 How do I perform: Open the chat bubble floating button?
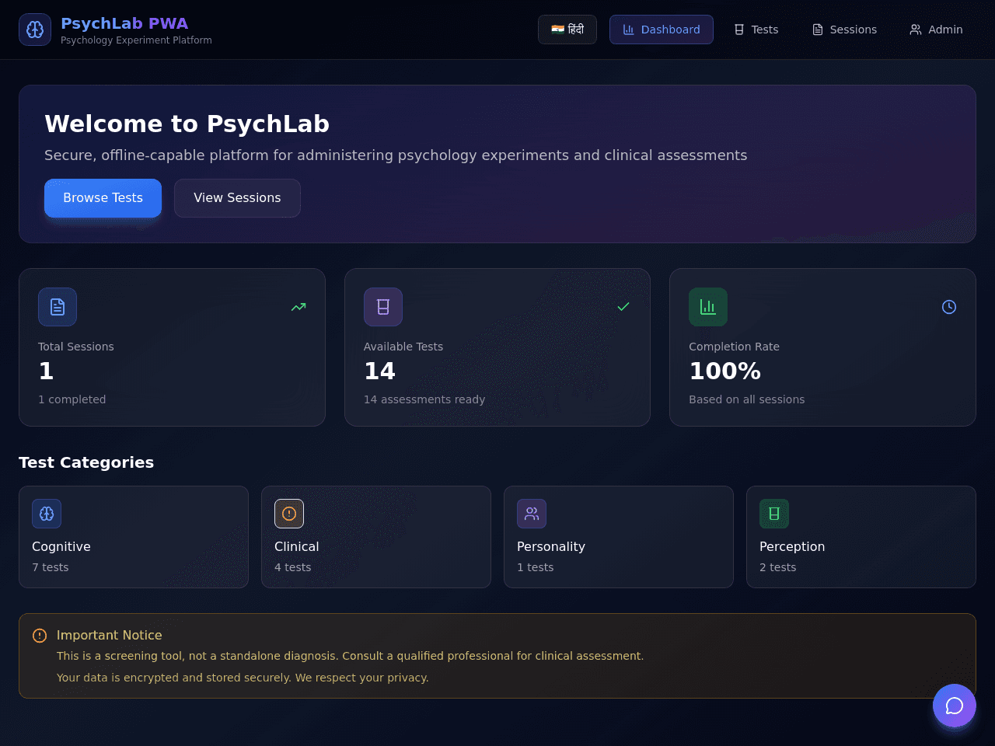(955, 706)
